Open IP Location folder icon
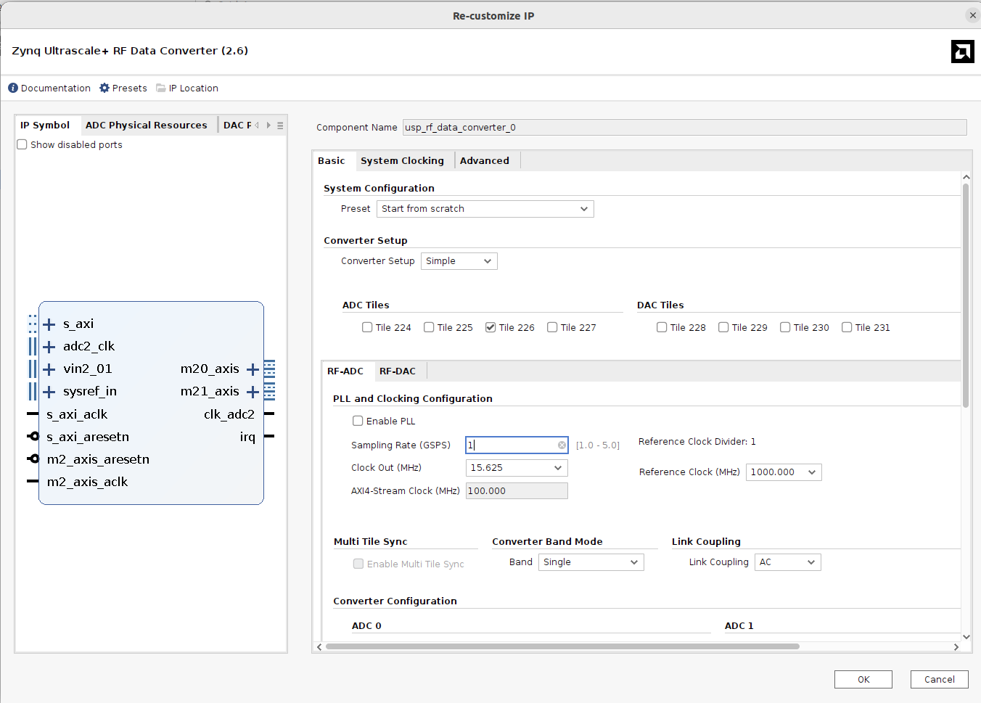The width and height of the screenshot is (981, 703). [161, 88]
